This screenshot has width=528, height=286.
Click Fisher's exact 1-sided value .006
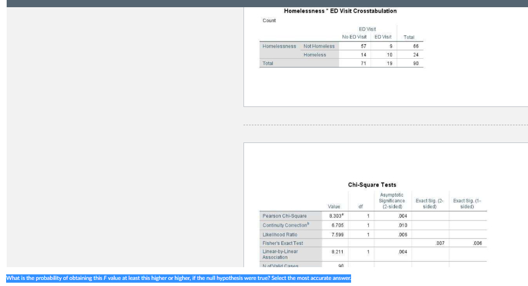(477, 243)
